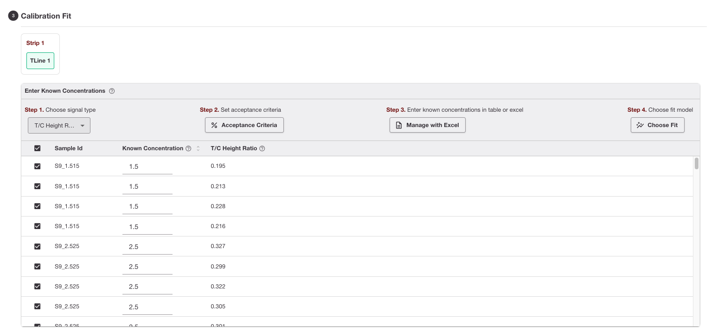
Task: Click the Strip 1 label
Action: coord(35,43)
